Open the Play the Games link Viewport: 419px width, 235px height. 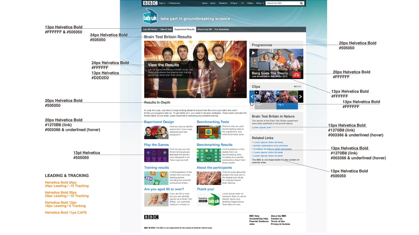tap(156, 145)
